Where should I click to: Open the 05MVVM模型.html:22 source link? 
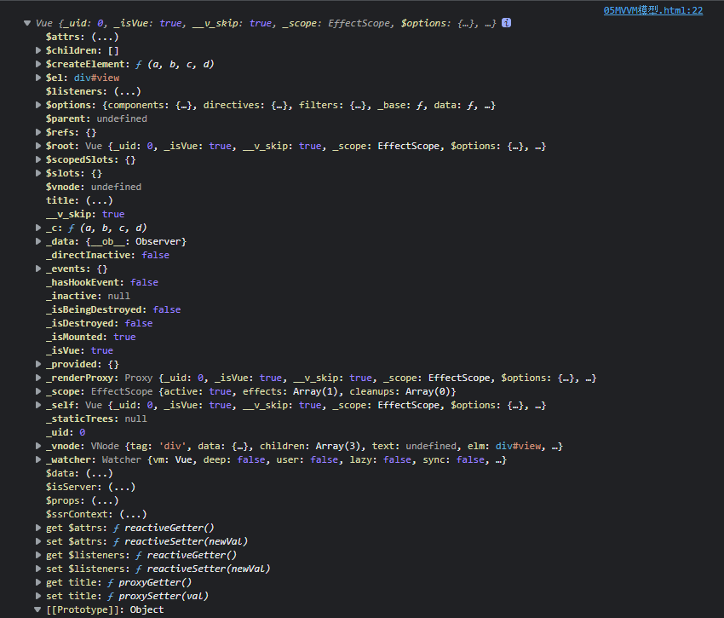tap(653, 10)
